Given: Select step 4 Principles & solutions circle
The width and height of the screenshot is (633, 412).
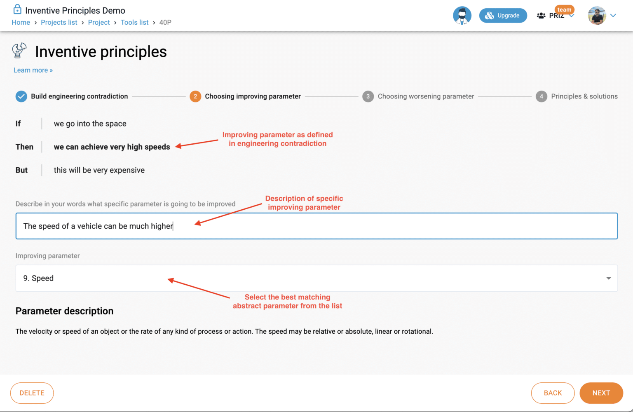Looking at the screenshot, I should 542,96.
